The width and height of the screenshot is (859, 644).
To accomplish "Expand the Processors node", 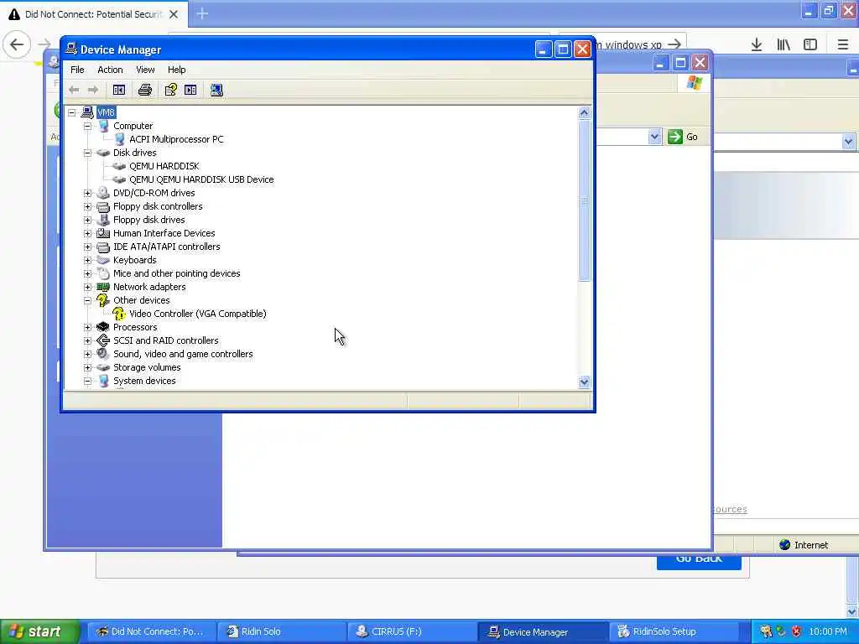I will pos(87,328).
